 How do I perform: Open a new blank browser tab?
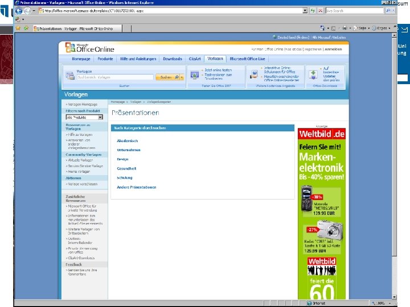click(126, 28)
